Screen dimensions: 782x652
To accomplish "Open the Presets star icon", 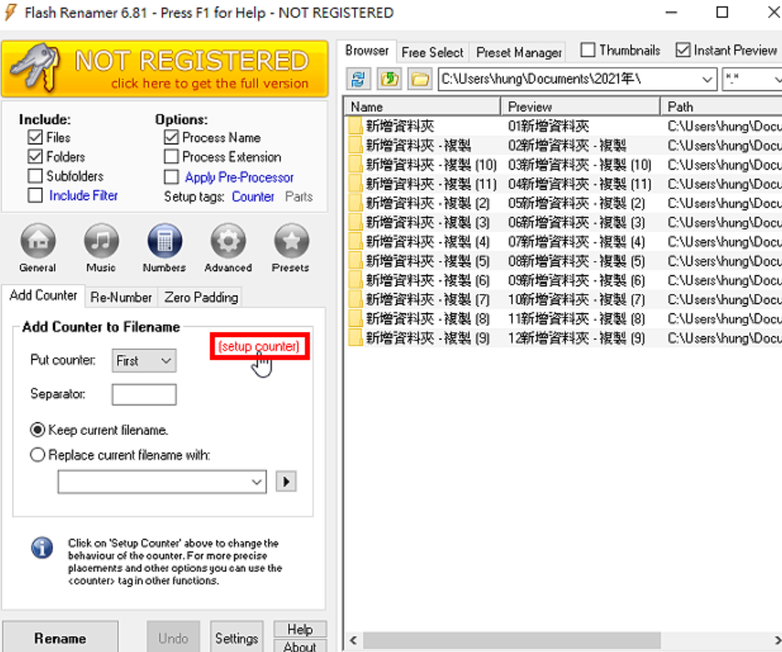I will tap(291, 242).
